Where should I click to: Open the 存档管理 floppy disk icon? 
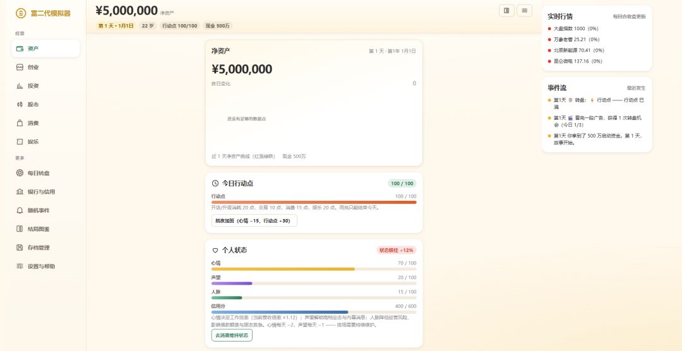coord(20,247)
